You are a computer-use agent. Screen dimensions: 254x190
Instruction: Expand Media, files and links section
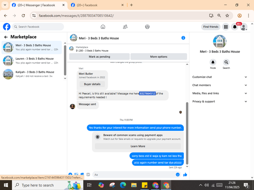click(x=219, y=93)
